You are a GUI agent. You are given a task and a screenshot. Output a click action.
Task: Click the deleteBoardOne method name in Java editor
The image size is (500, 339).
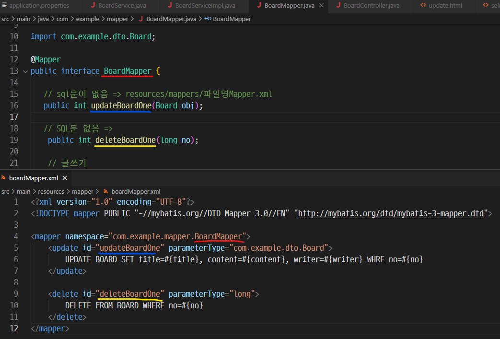[x=125, y=140]
